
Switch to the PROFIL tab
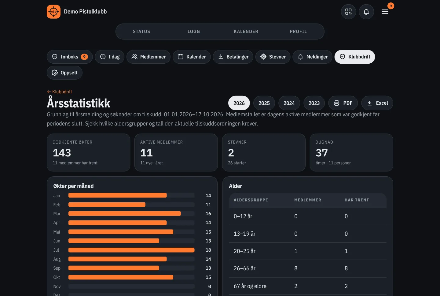[x=298, y=32]
